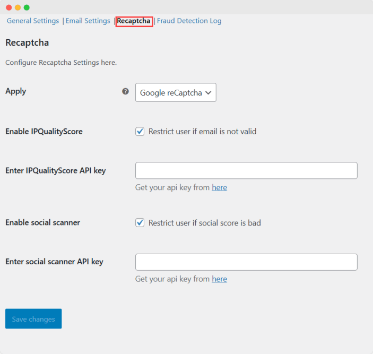Screen dimensions: 373x354
Task: Close the settings window
Action: pos(8,7)
